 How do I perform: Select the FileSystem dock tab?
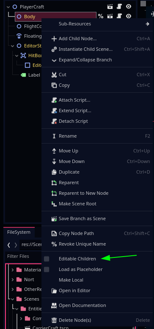19,232
